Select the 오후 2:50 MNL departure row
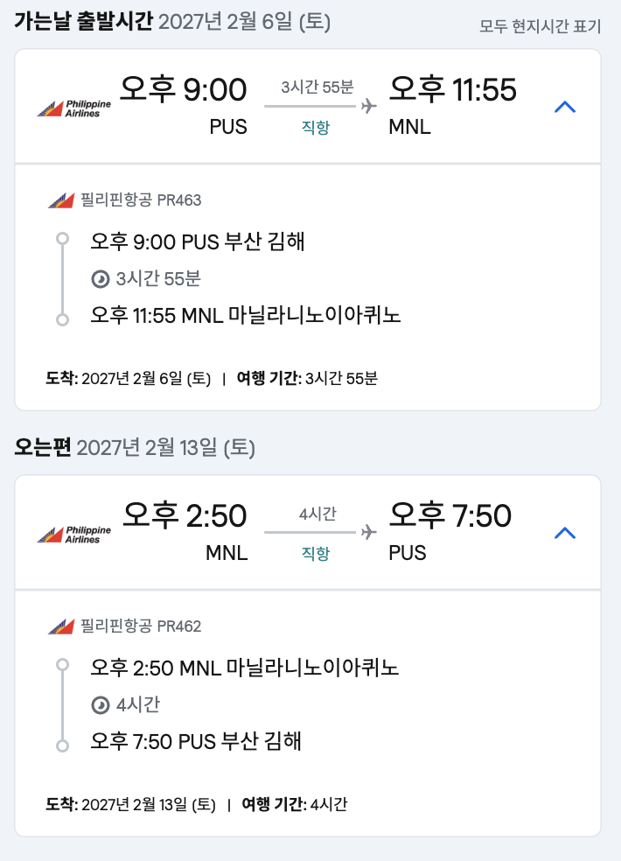 [244, 668]
